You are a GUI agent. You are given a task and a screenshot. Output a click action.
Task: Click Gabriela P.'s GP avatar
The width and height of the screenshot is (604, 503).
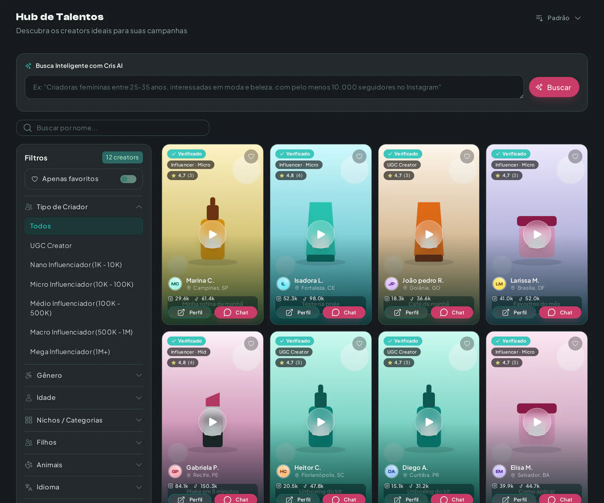[175, 471]
